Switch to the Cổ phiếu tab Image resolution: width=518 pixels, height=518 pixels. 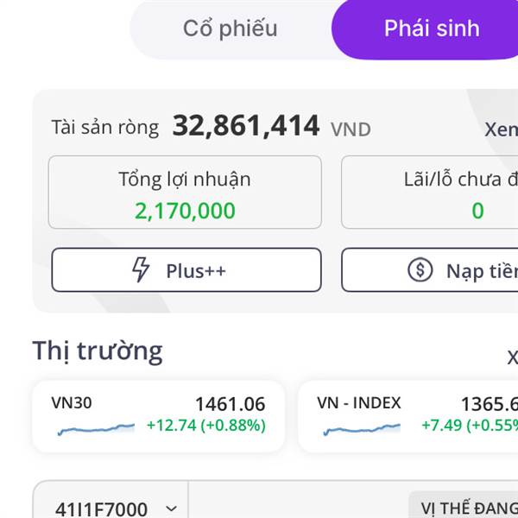click(231, 28)
